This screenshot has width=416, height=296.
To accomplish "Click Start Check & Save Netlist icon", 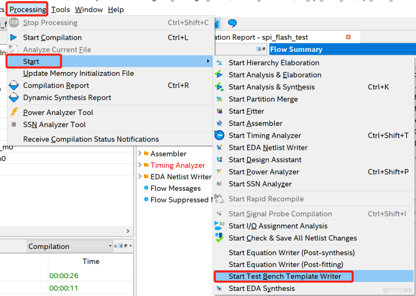I will [x=219, y=238].
